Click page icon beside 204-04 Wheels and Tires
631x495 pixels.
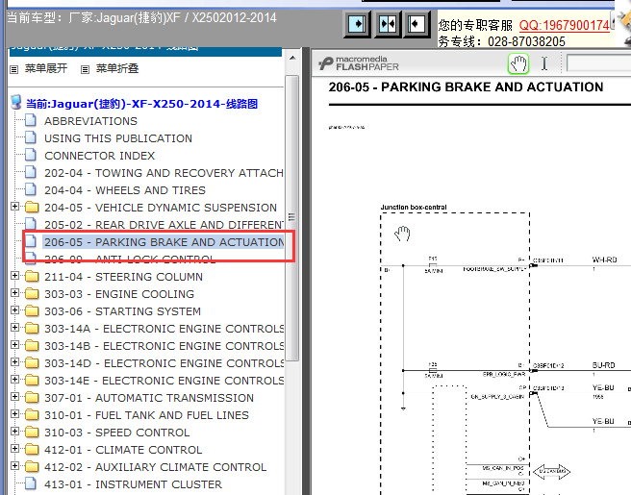[x=31, y=189]
